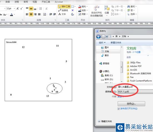Click the Shrink Font icon
Image resolution: width=153 pixels, height=132 pixels.
point(21,9)
